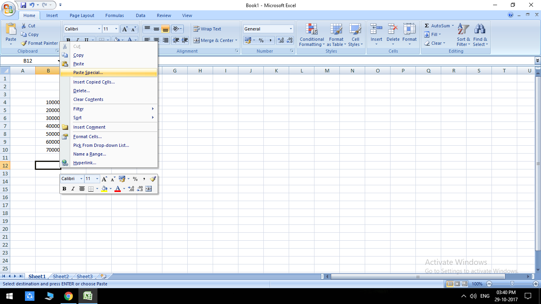541x304 pixels.
Task: Click the ribbon Paste clipboard icon
Action: coord(11,29)
